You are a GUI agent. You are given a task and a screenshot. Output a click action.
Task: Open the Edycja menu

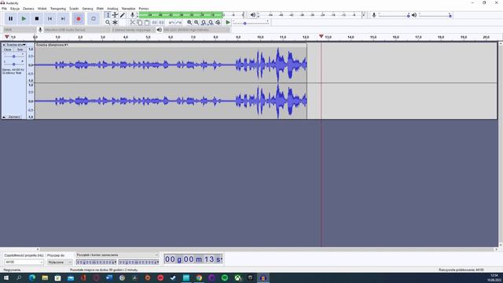[15, 9]
